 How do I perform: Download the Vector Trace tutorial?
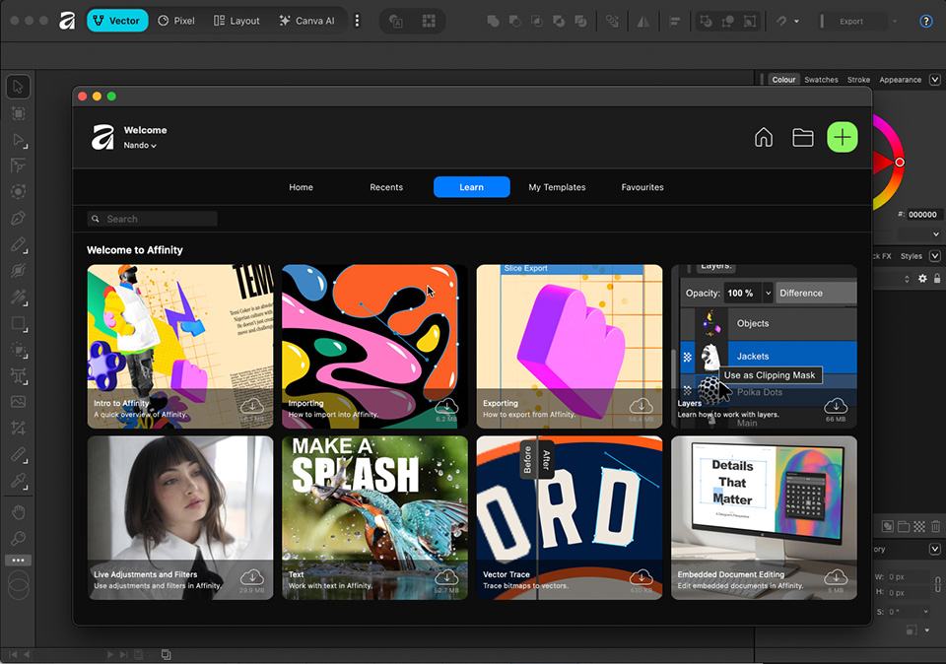642,577
